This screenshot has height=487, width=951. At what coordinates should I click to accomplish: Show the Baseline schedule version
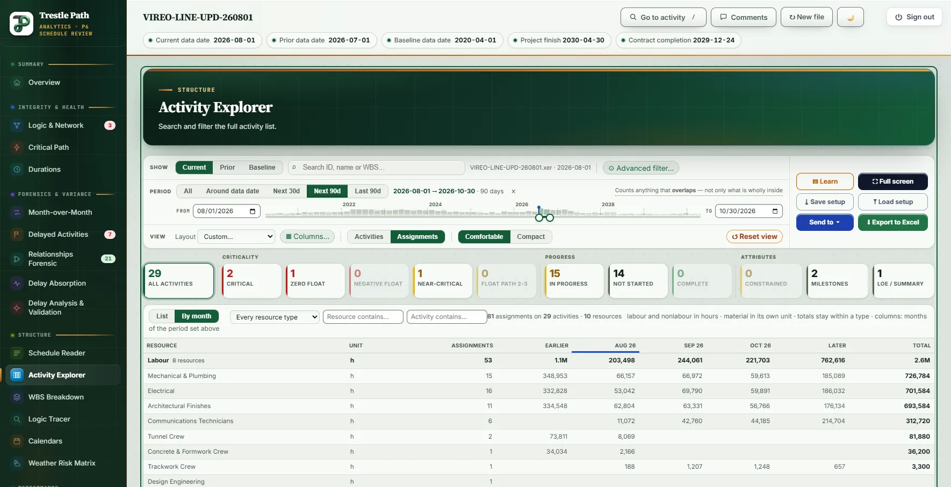[x=262, y=168]
